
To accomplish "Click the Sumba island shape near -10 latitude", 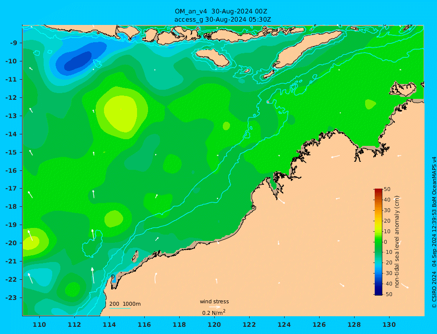I will pos(213,58).
